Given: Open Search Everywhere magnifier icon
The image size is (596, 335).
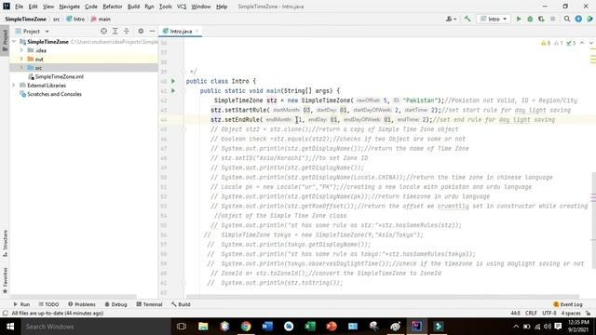Looking at the screenshot, I should (567, 19).
